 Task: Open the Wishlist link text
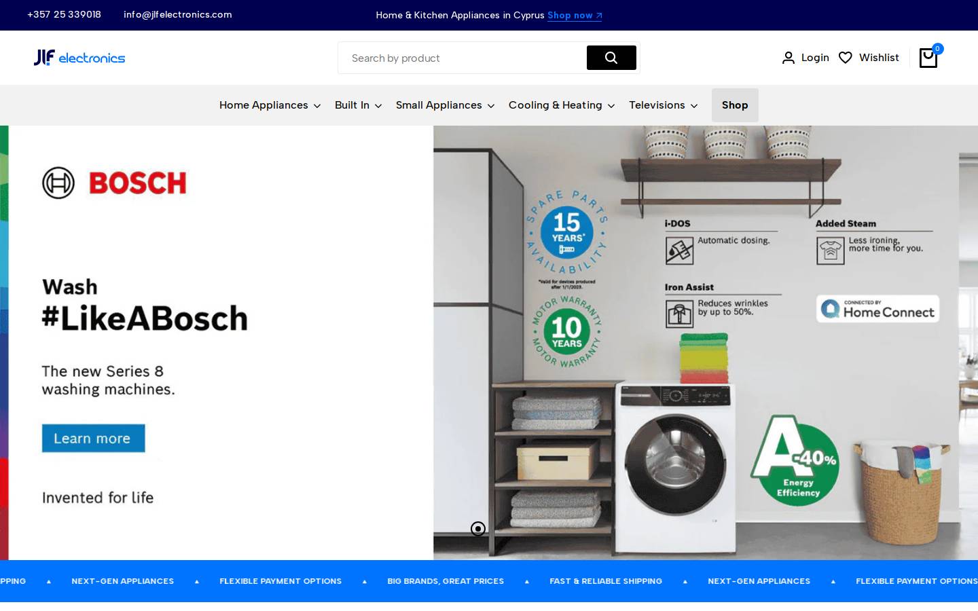(879, 58)
